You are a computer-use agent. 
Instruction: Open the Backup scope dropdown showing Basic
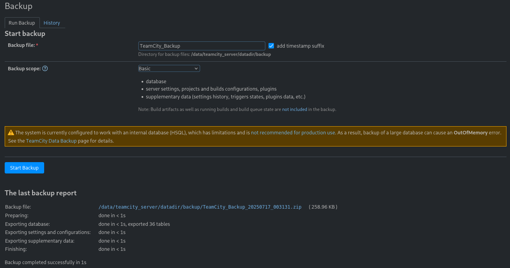click(x=169, y=68)
